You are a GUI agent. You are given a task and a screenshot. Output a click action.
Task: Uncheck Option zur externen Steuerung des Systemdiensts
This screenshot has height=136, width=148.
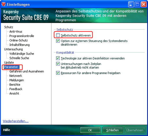click(58, 41)
